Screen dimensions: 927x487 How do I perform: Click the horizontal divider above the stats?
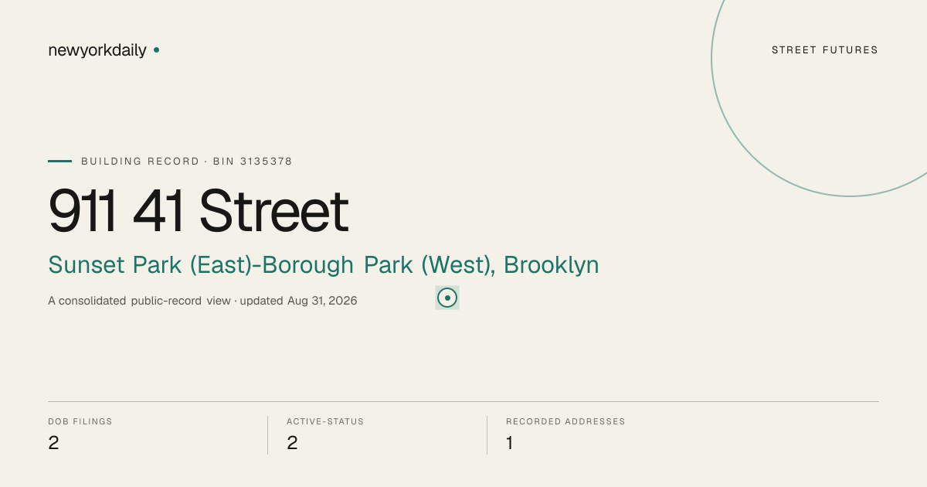click(x=463, y=401)
